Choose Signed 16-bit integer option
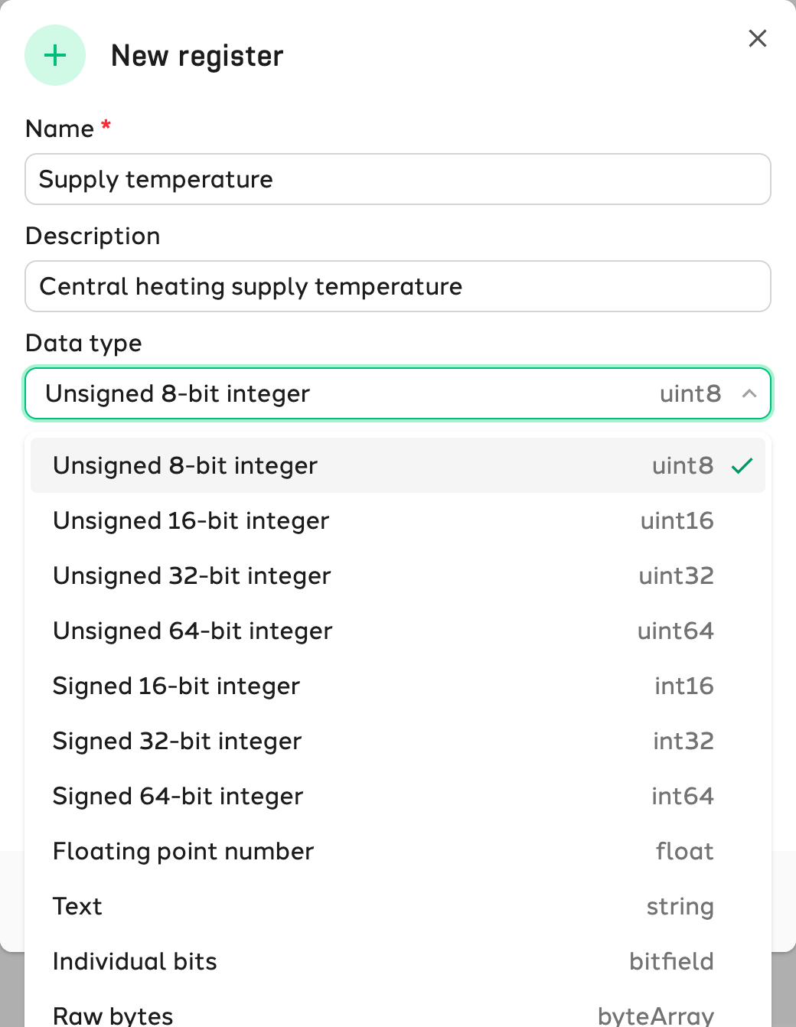796x1027 pixels. coord(398,686)
